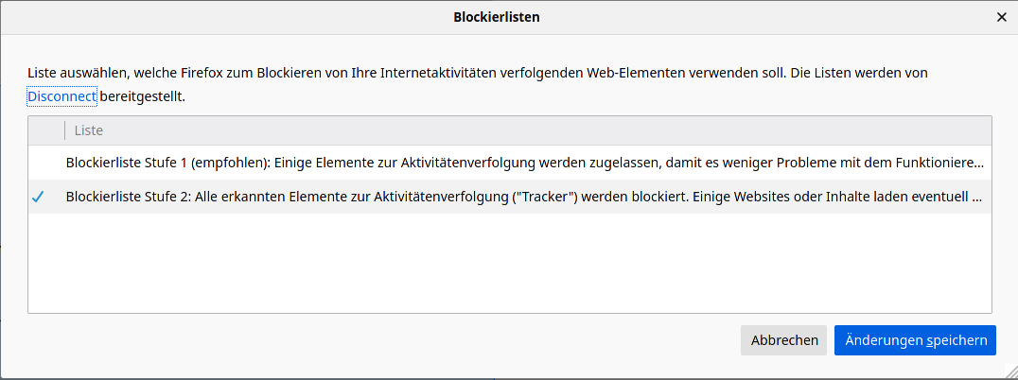Uncheck the blue checkmark beside Stufe 2

38,198
